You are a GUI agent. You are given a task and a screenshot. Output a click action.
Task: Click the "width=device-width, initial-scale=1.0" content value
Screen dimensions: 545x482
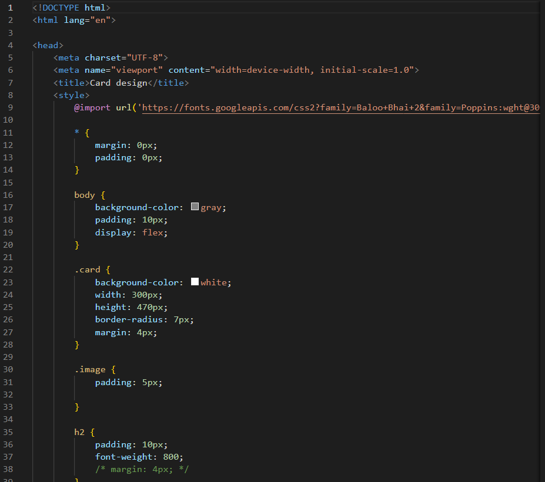tap(312, 70)
